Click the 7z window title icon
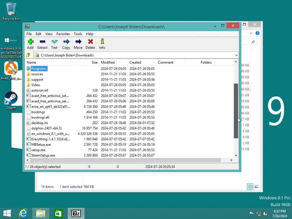This screenshot has height=219, width=292. tap(27, 27)
